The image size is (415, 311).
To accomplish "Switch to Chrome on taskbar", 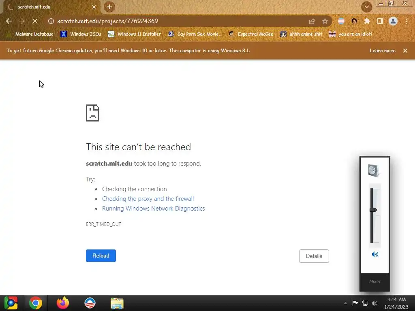I will tap(36, 303).
